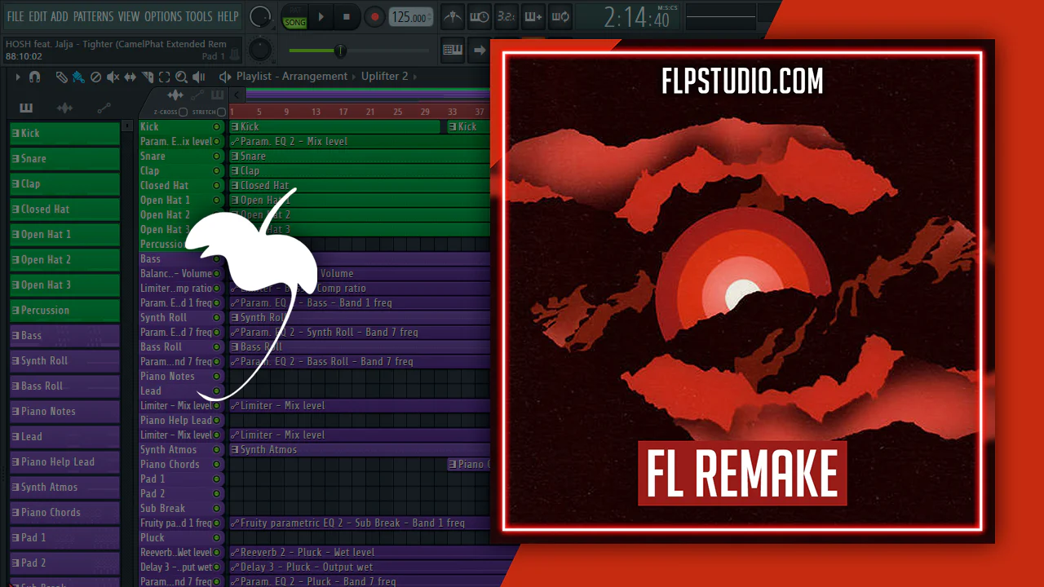Toggle the Z-CROSS checkbox

coord(183,112)
